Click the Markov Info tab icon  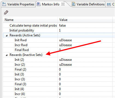click(39, 4)
